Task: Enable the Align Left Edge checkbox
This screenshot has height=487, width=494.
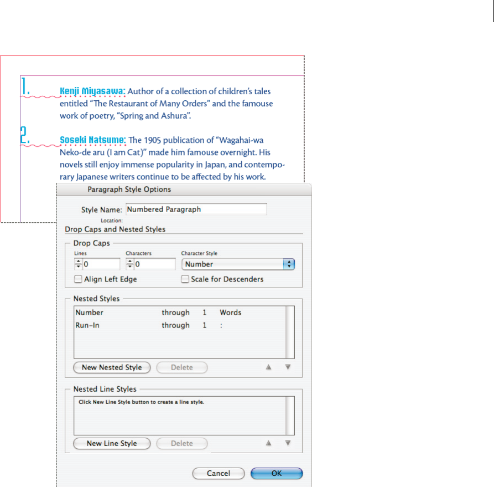Action: click(x=78, y=279)
